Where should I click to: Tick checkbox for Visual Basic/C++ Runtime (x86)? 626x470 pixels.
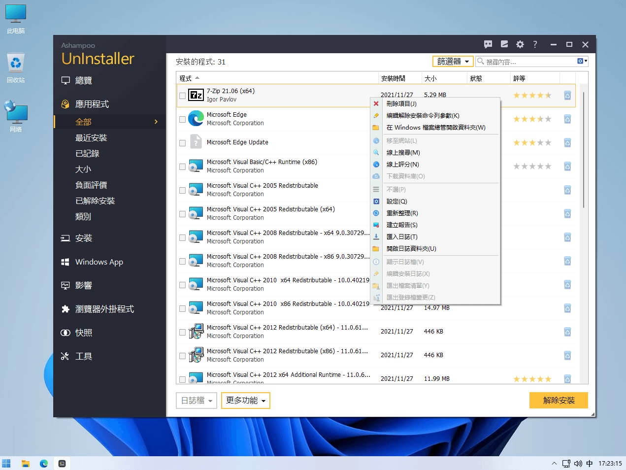tap(182, 167)
